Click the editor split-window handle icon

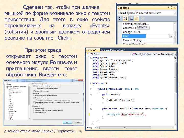[x=175, y=57]
